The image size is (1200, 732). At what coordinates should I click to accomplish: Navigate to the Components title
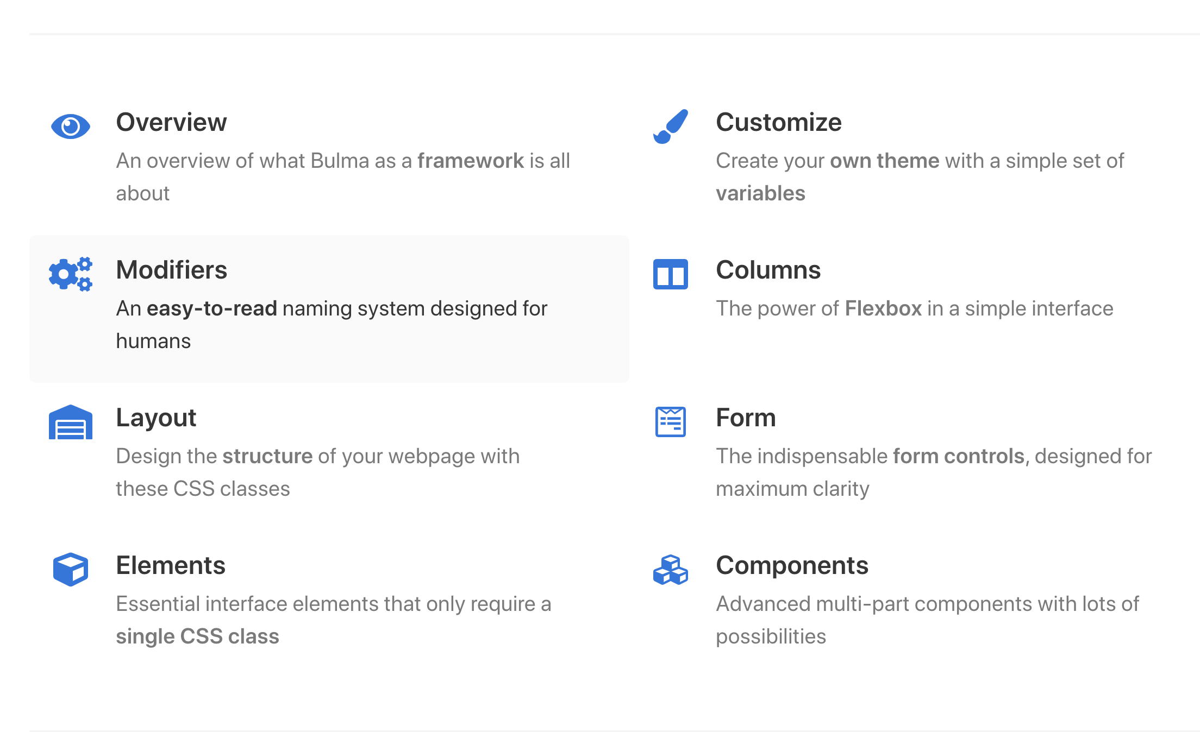pos(792,565)
